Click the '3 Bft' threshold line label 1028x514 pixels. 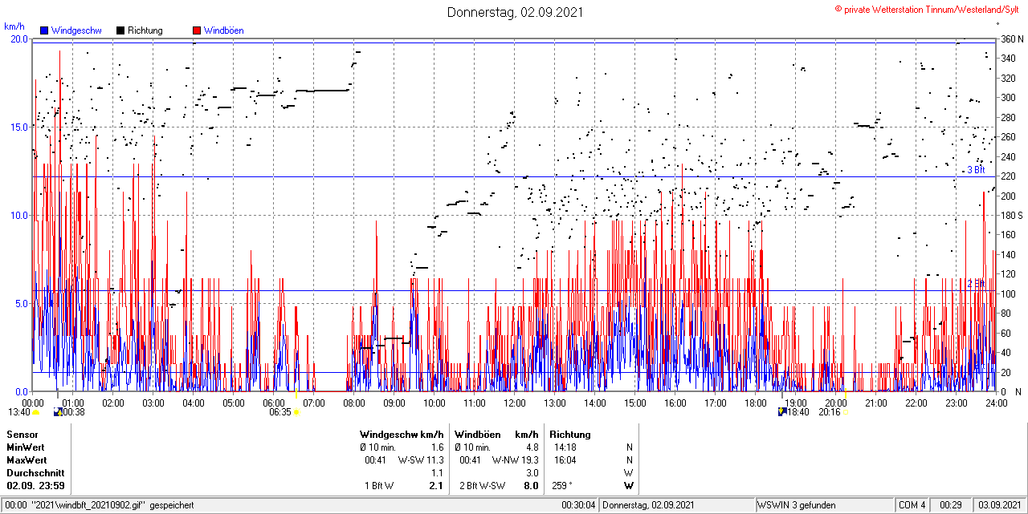[x=975, y=170]
